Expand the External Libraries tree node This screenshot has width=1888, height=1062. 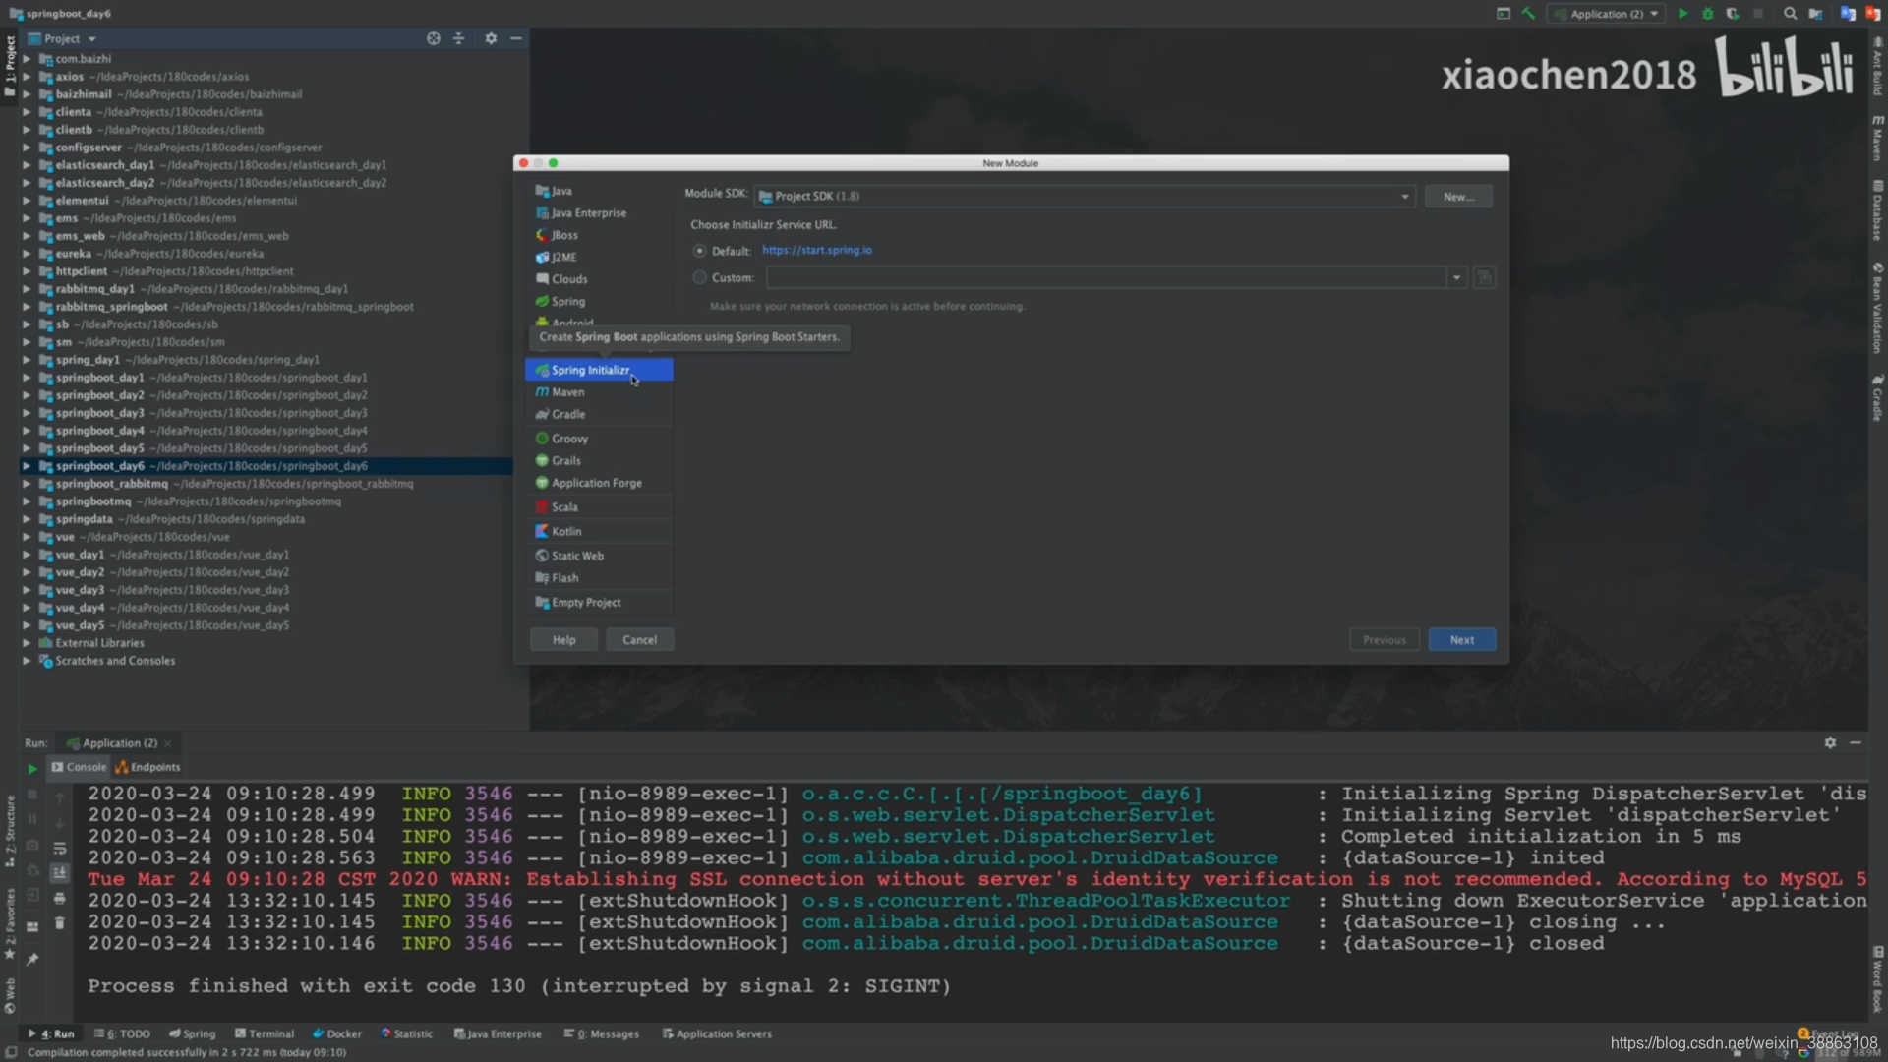pyautogui.click(x=27, y=643)
